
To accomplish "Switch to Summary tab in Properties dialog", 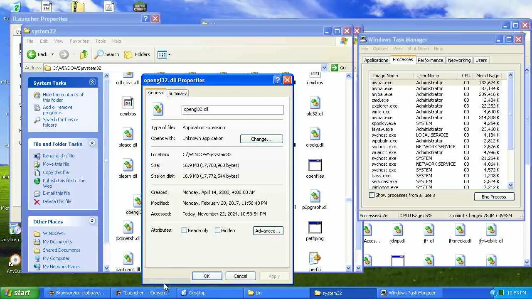I will point(177,93).
